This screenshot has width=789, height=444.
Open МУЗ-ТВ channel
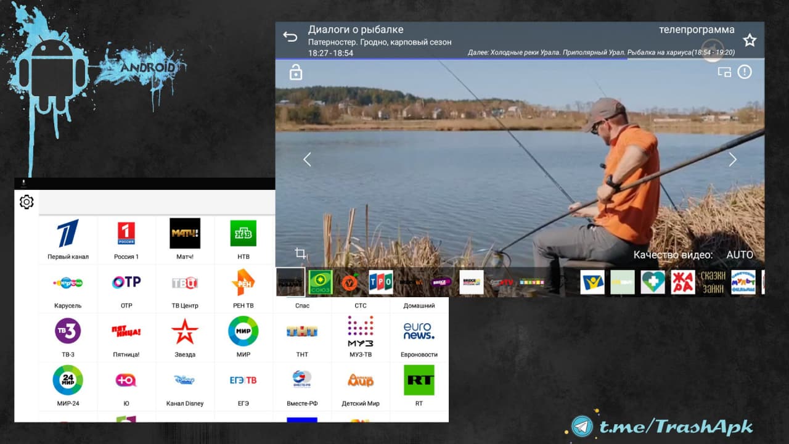pyautogui.click(x=361, y=337)
